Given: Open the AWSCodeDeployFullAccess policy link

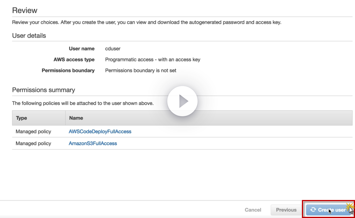Looking at the screenshot, I should pyautogui.click(x=100, y=131).
